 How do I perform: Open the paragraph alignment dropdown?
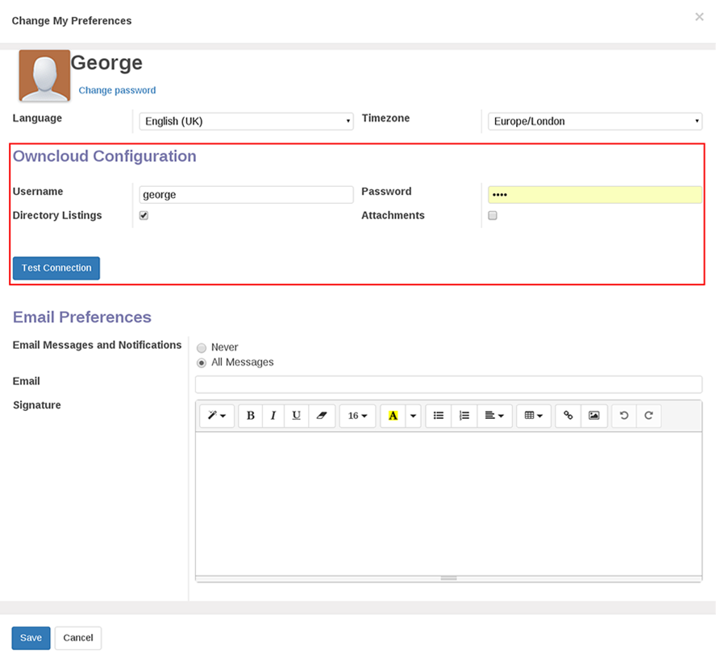[x=494, y=416]
